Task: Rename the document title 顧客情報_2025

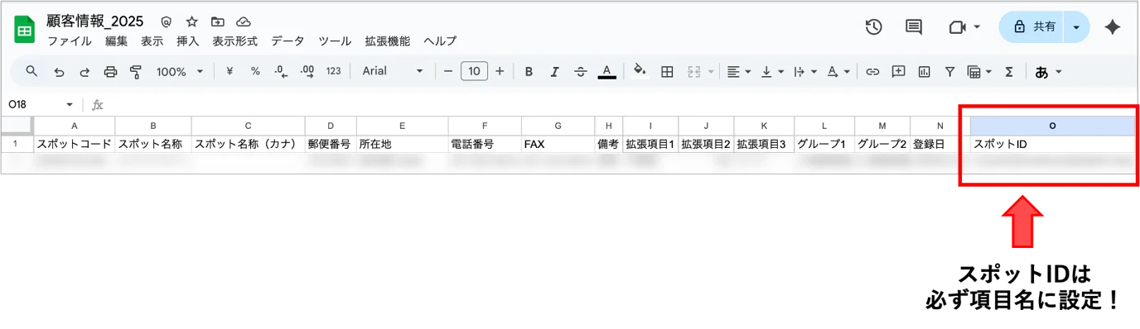Action: tap(95, 21)
